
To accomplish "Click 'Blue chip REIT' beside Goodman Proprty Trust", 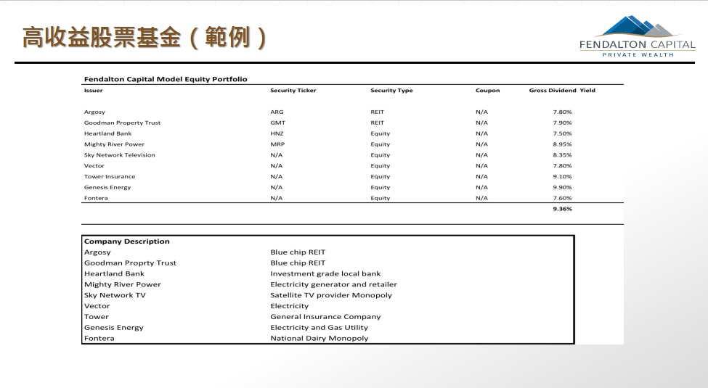I will tap(298, 263).
